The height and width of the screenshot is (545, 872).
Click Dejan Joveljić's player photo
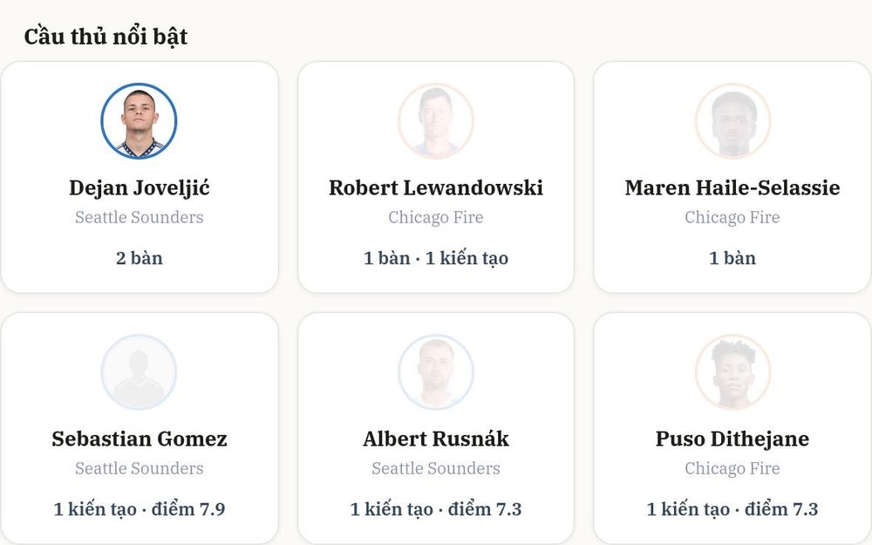point(139,120)
